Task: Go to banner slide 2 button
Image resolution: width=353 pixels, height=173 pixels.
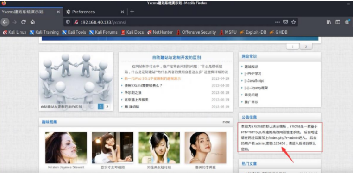Action: coord(306,47)
